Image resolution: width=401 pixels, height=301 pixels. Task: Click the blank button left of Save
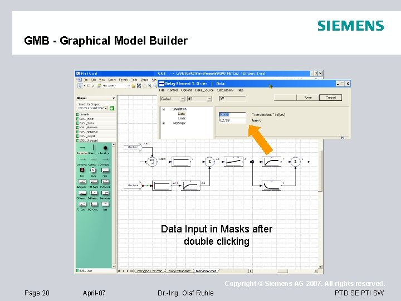click(285, 98)
